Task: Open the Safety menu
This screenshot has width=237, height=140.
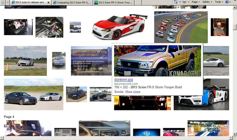Action: pyautogui.click(x=207, y=2)
